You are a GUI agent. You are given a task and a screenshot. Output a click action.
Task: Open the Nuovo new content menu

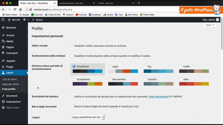pyautogui.click(x=37, y=20)
